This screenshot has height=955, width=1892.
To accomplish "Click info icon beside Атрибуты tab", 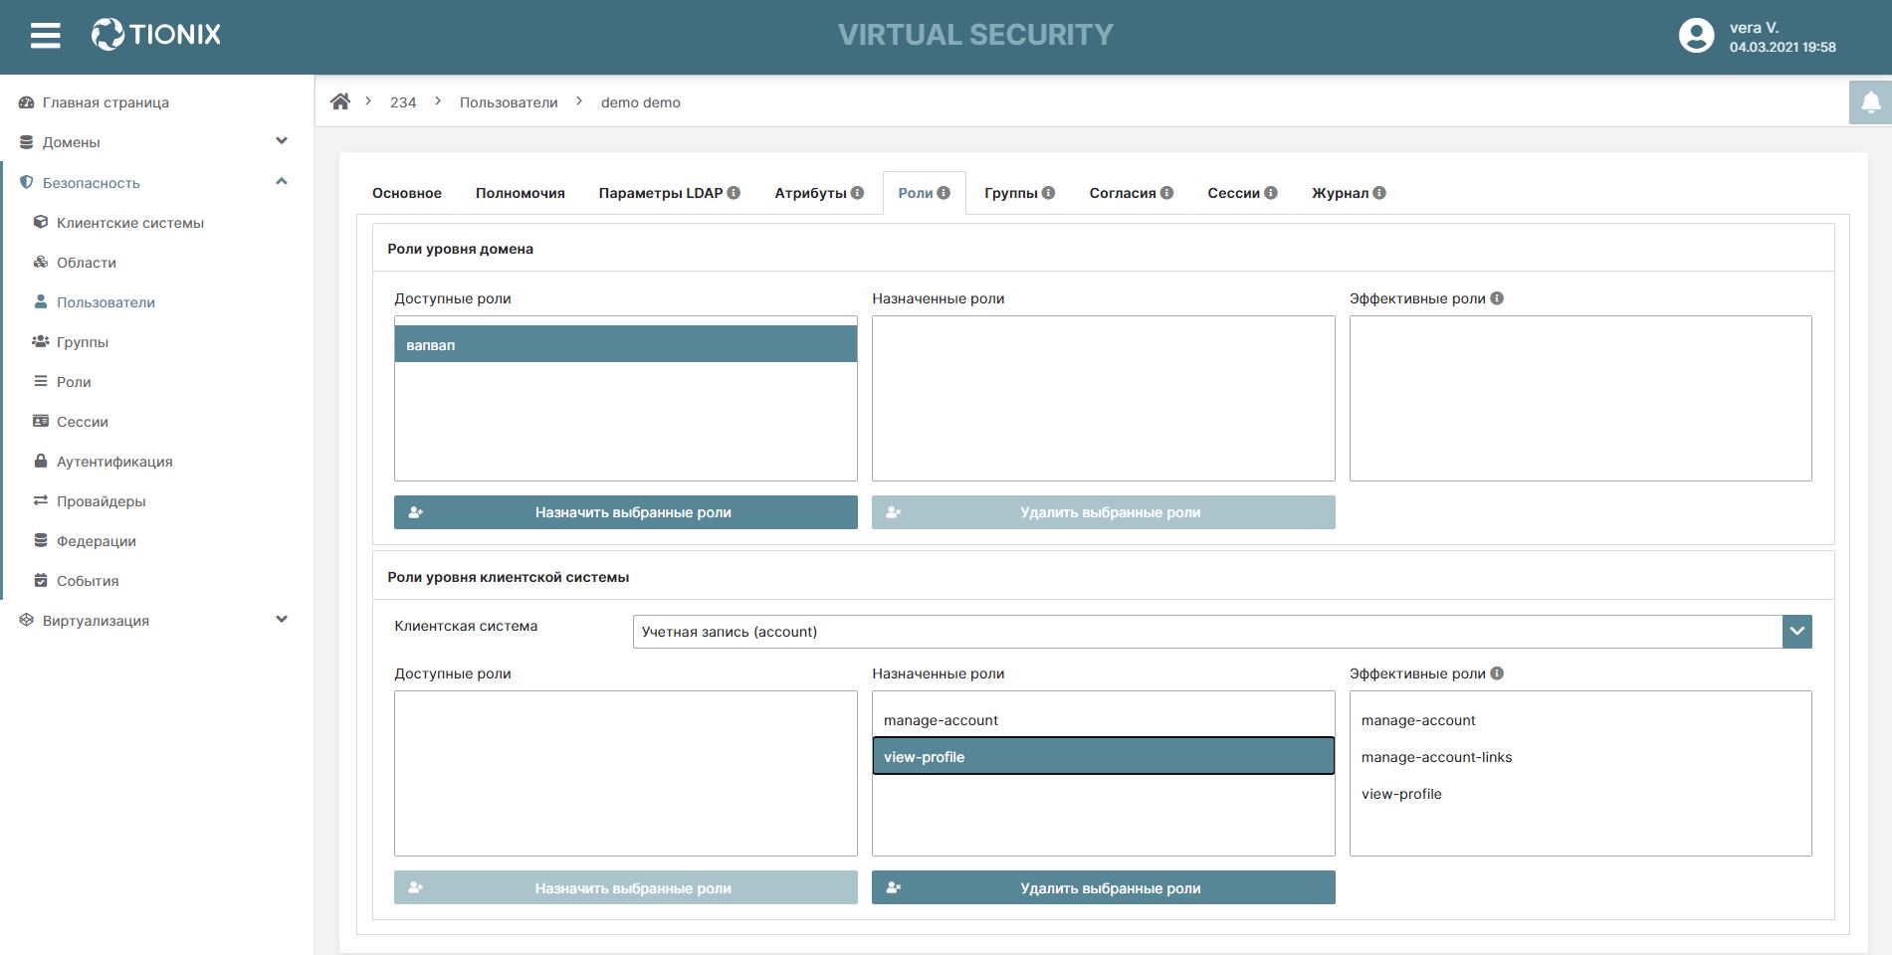I will tap(857, 193).
